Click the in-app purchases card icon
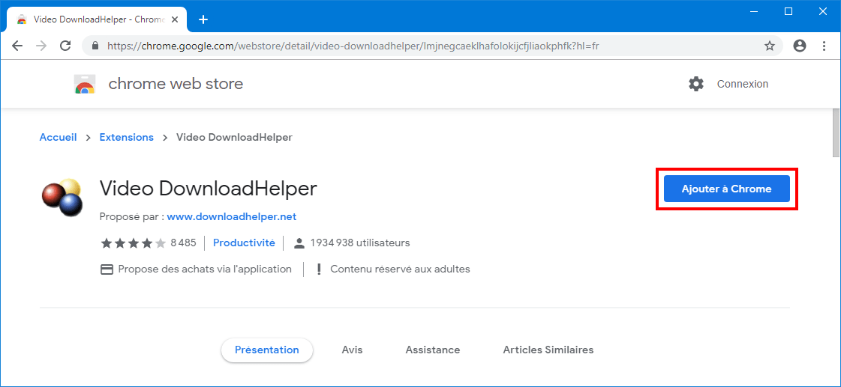Image resolution: width=841 pixels, height=387 pixels. 107,269
